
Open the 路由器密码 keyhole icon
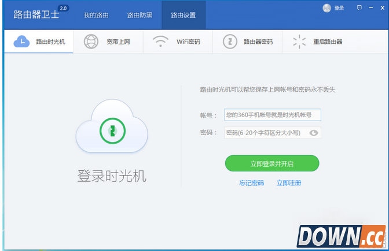pos(230,42)
